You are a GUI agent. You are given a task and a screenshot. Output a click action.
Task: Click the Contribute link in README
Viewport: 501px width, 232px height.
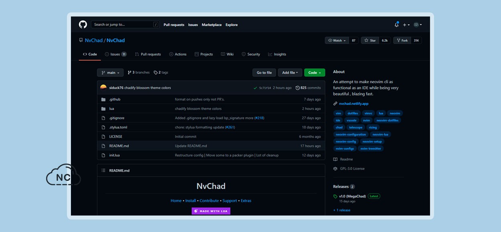click(x=209, y=201)
